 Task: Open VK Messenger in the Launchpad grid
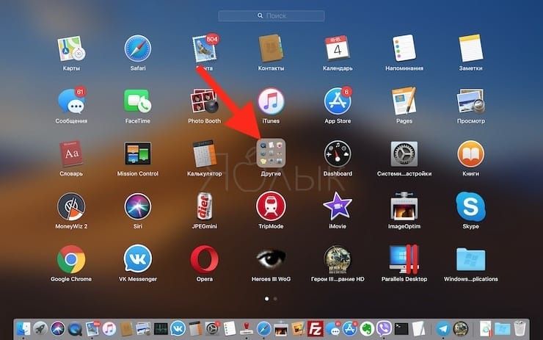coord(138,259)
